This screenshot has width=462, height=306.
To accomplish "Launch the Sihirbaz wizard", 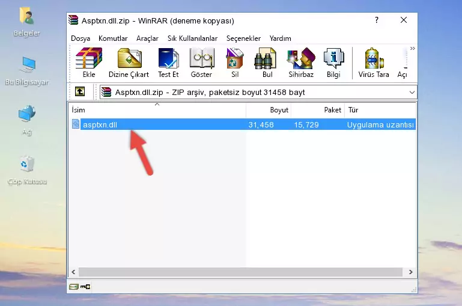I will (x=301, y=63).
